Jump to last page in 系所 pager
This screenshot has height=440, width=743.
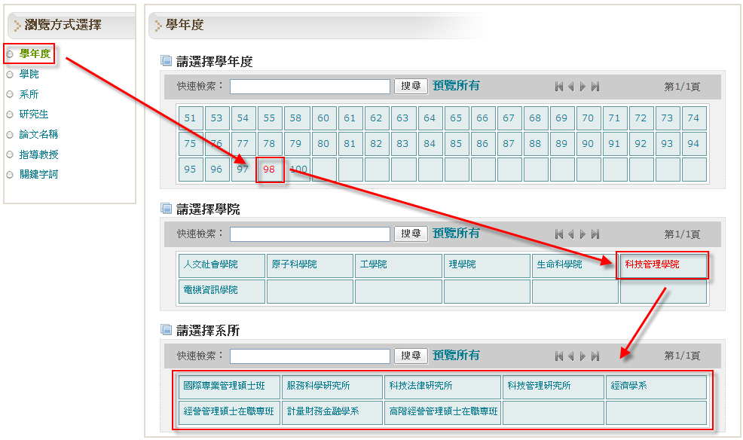click(595, 356)
